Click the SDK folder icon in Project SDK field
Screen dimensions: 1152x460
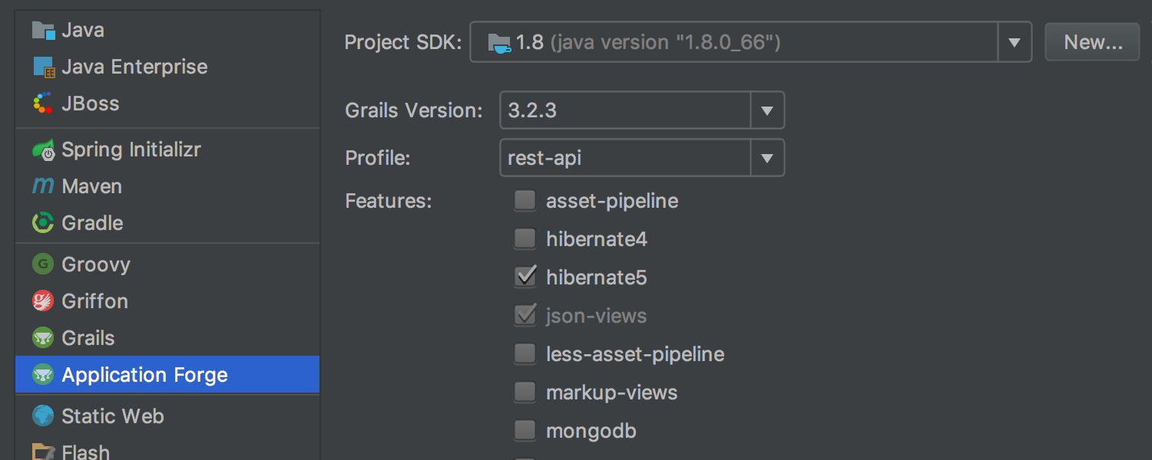499,42
